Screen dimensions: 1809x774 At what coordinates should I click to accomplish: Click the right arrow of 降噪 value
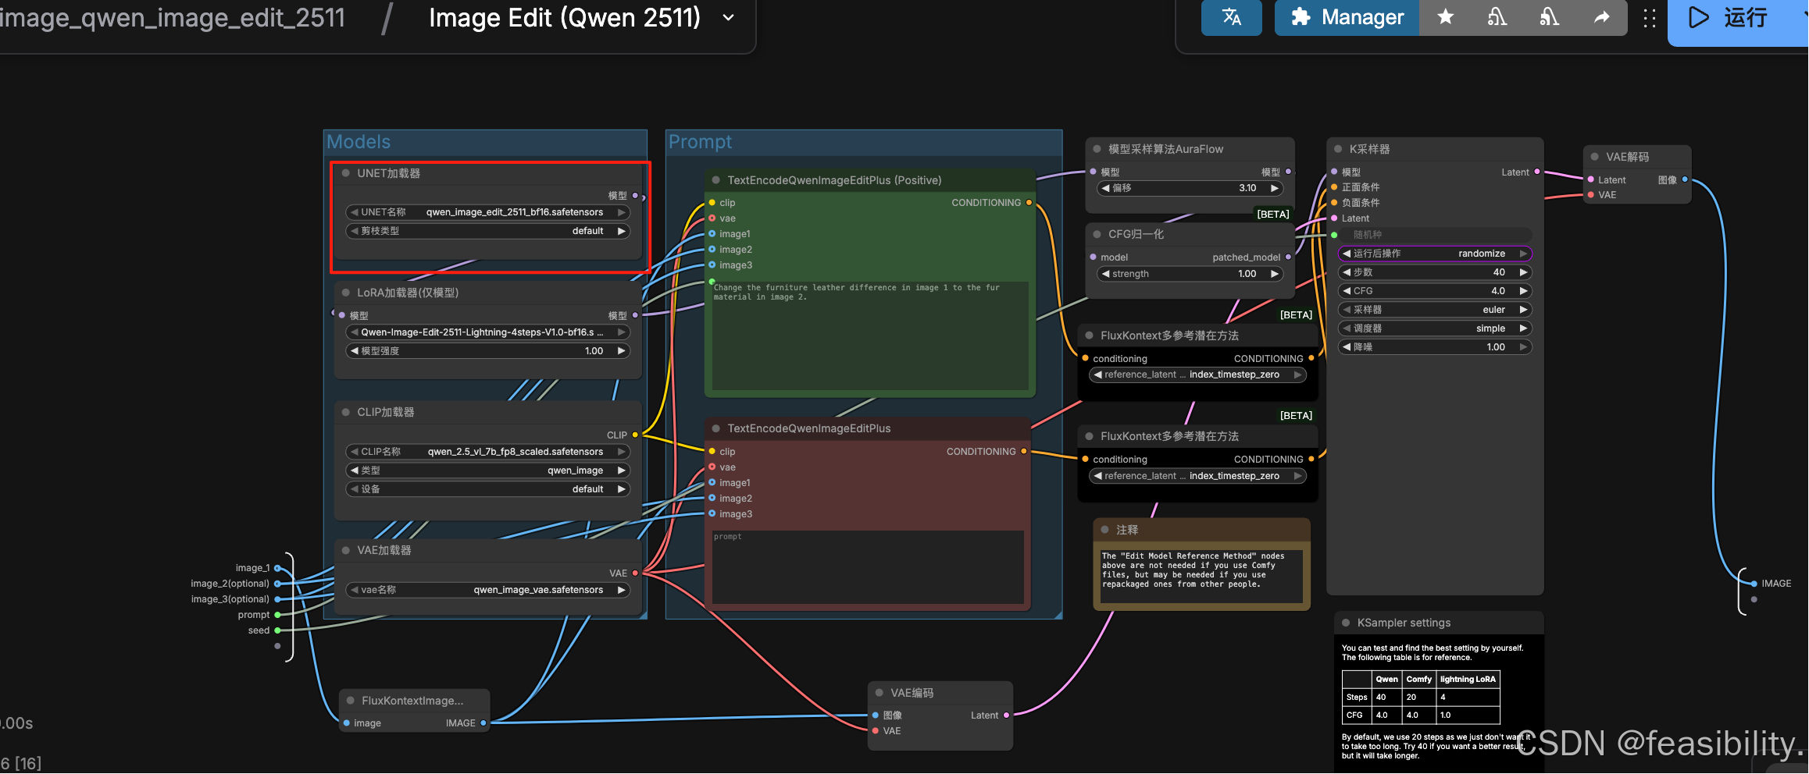point(1523,347)
